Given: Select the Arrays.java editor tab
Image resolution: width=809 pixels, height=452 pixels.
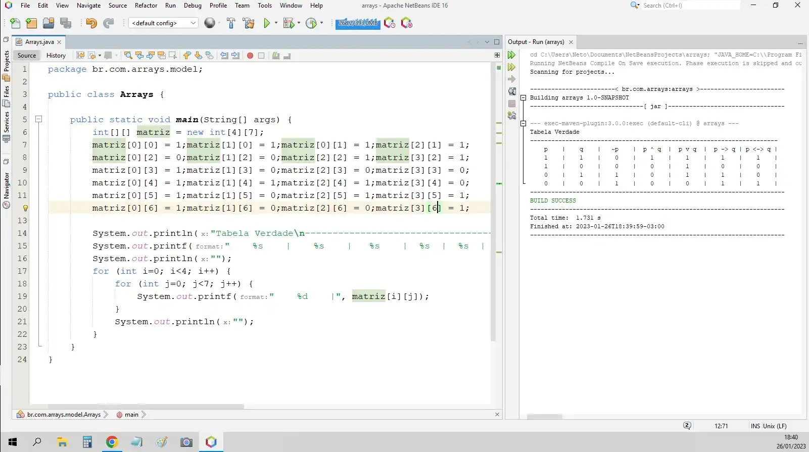Looking at the screenshot, I should coord(39,42).
